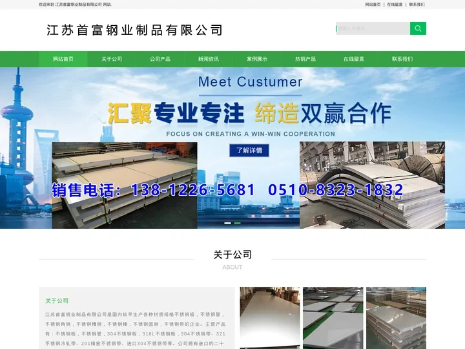
Task: Open 案例展示 from the navigation bar
Action: point(257,59)
